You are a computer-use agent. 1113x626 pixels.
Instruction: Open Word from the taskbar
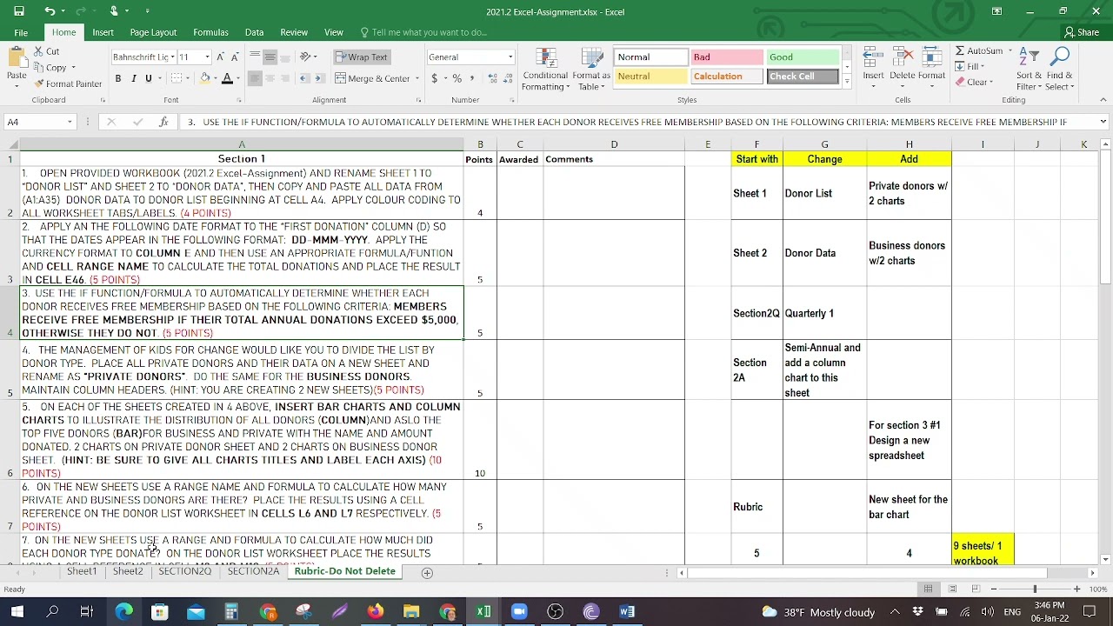pyautogui.click(x=627, y=612)
